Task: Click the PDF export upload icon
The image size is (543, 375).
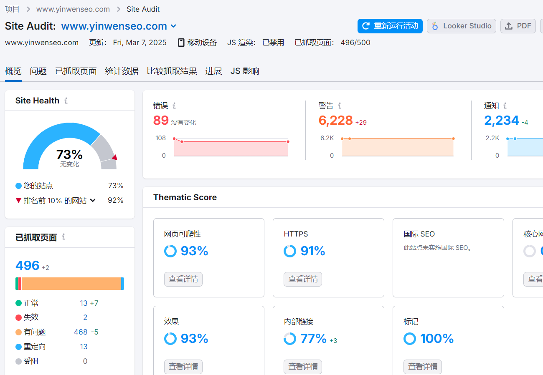Action: click(508, 26)
